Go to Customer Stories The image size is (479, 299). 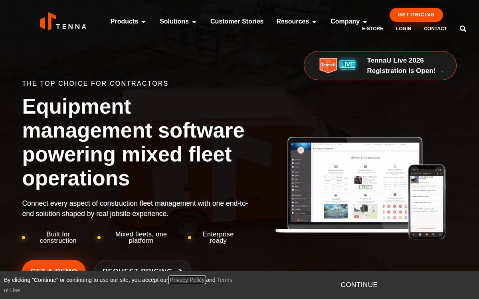tap(237, 22)
